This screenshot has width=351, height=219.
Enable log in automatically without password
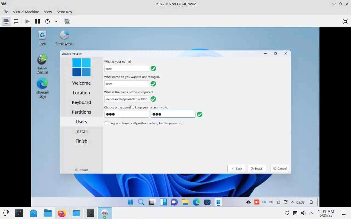tap(106, 123)
